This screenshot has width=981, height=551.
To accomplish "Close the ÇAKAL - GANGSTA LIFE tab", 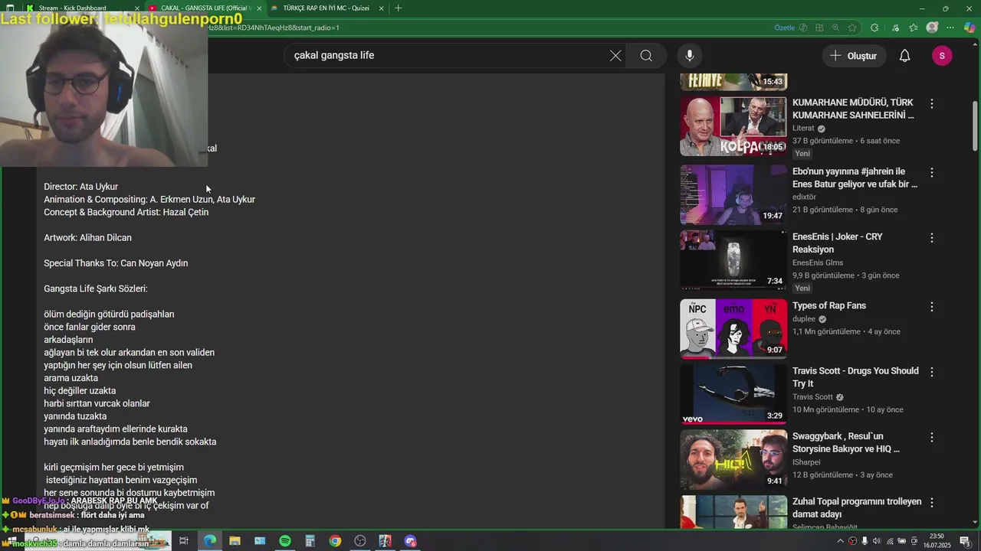I will coord(259,8).
